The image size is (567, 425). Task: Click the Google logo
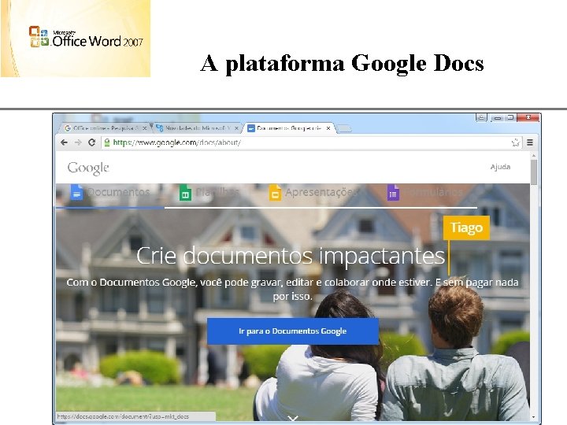[88, 168]
